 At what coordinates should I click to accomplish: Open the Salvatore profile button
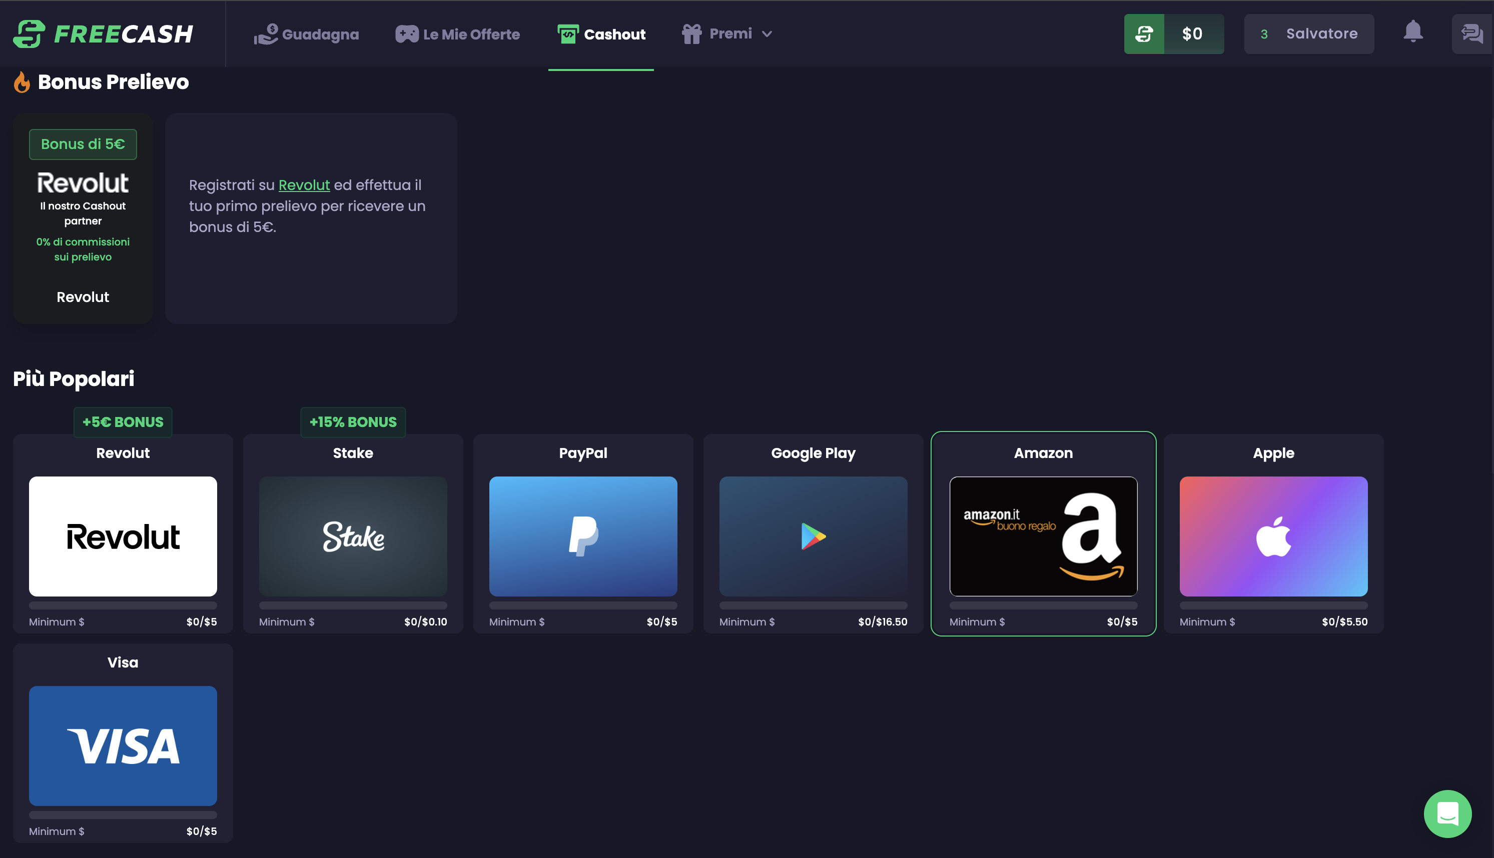(x=1309, y=33)
